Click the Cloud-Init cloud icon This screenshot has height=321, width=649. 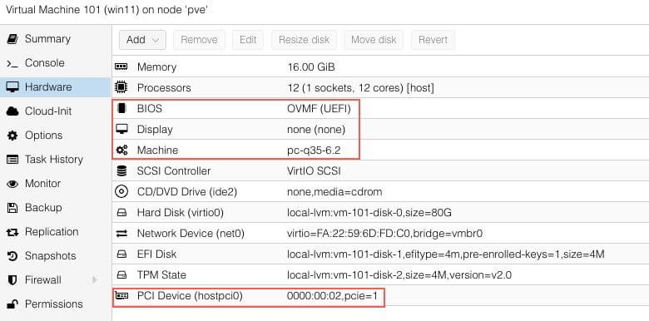(12, 111)
